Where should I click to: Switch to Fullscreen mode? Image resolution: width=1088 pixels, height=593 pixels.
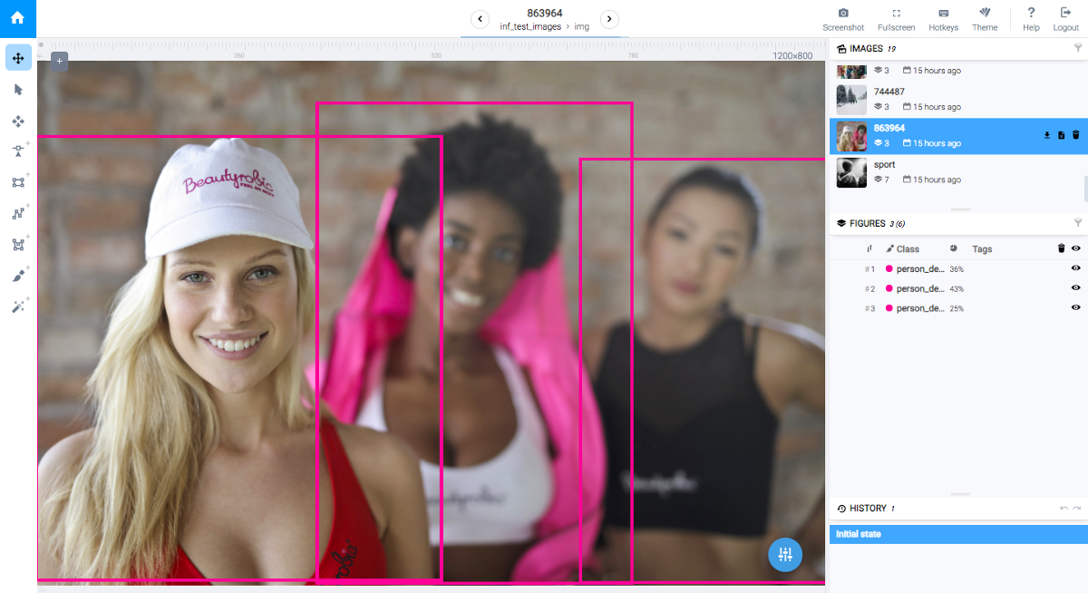tap(896, 19)
